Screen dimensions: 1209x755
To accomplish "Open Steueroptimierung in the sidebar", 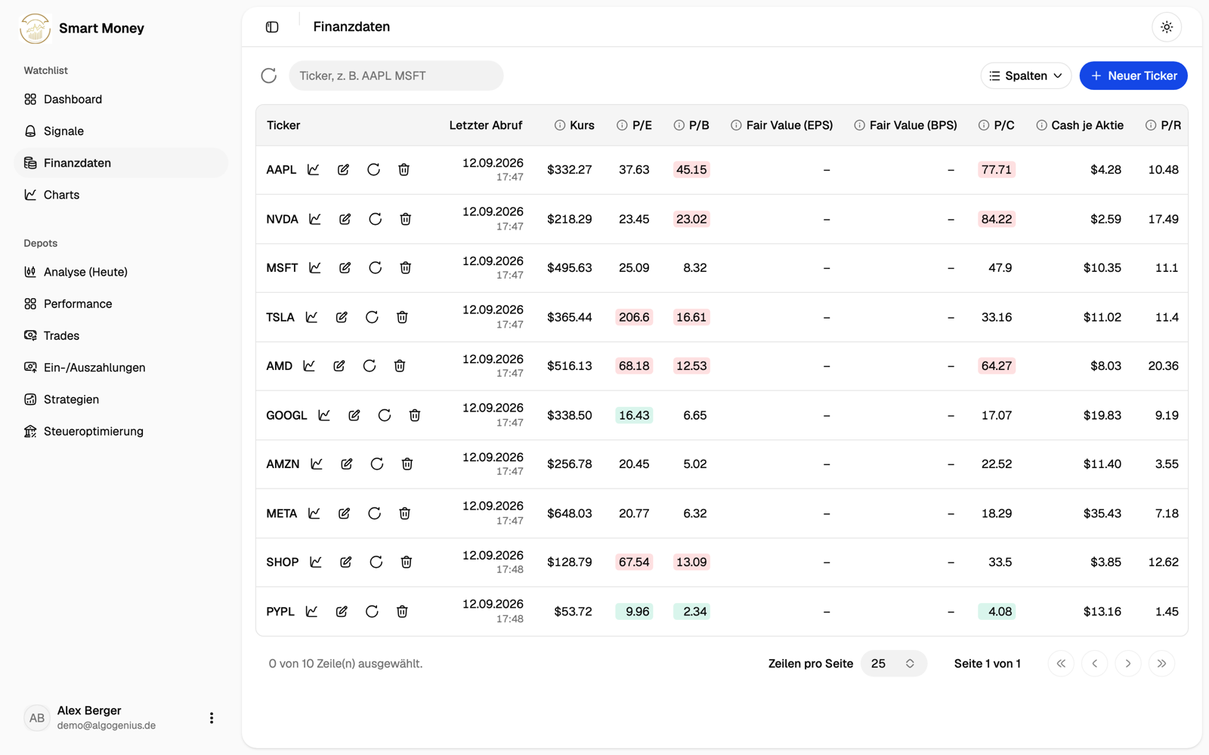I will tap(121, 431).
